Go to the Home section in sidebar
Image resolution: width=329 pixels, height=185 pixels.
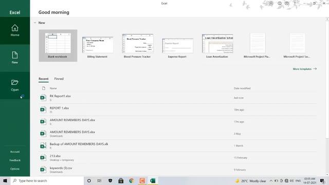[x=15, y=31]
